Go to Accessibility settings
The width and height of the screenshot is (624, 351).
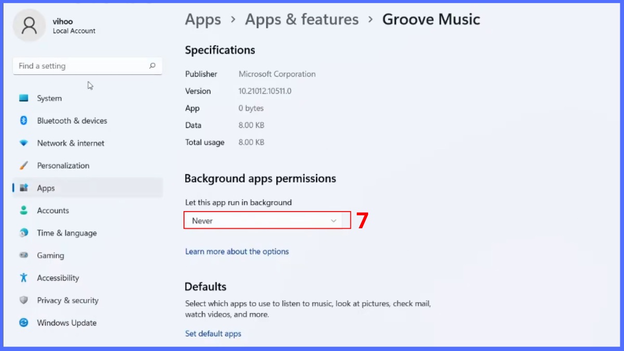[x=87, y=278]
